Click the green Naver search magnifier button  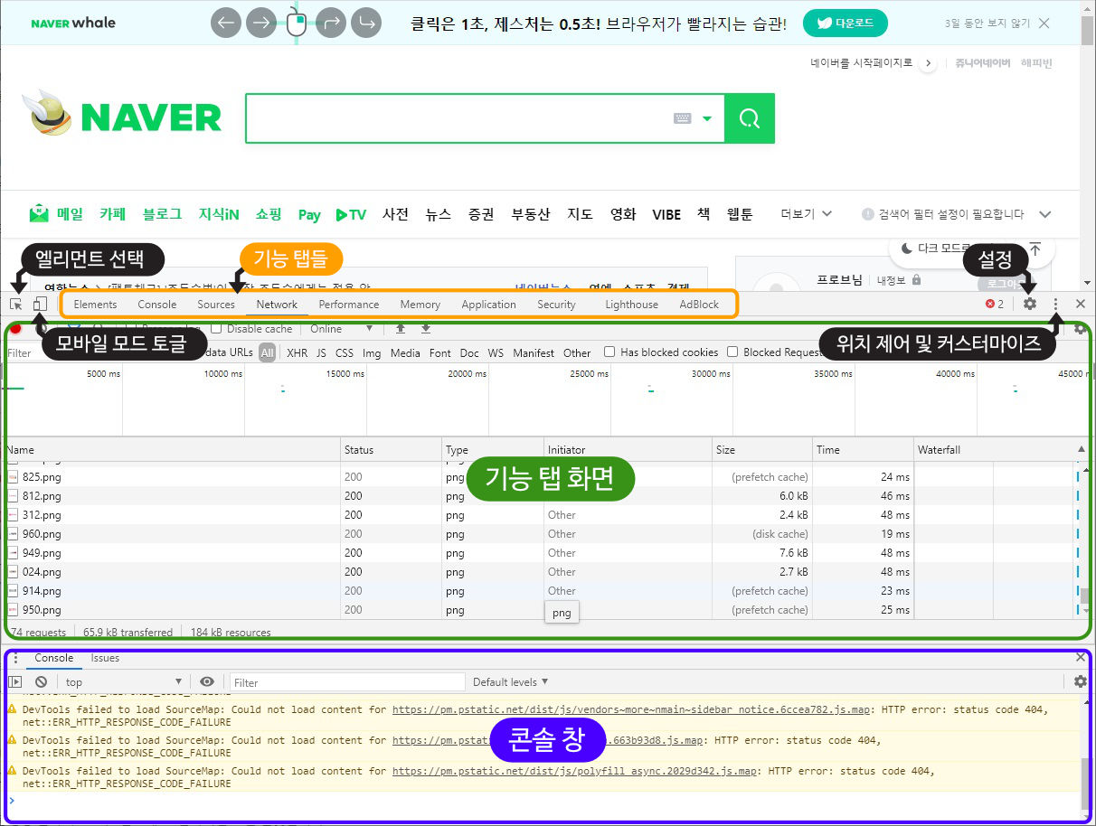[x=750, y=117]
